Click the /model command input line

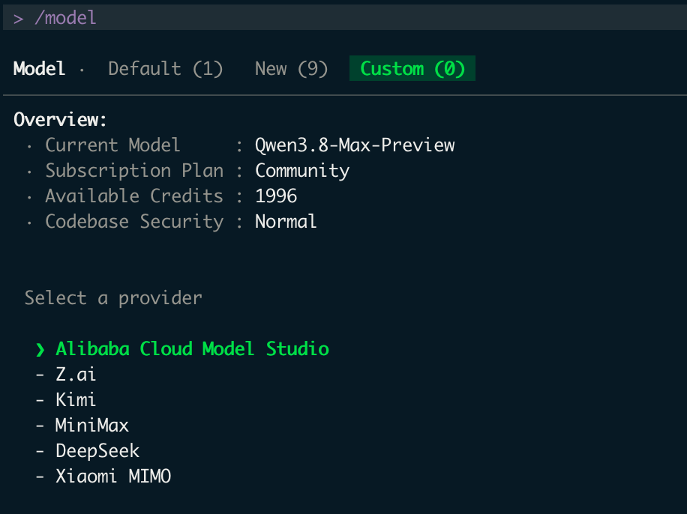[x=345, y=17]
